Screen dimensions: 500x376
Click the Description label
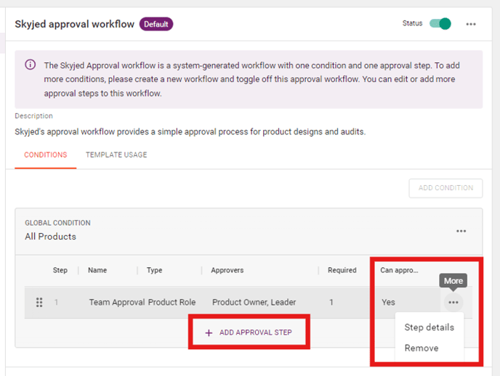point(34,116)
